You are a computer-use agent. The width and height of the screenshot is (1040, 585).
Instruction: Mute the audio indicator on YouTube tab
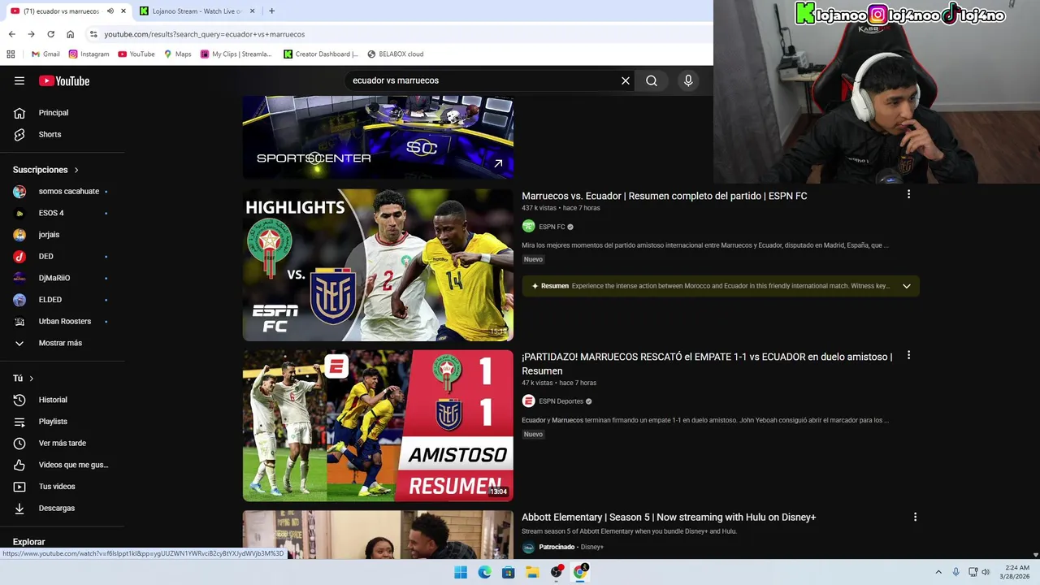point(110,11)
